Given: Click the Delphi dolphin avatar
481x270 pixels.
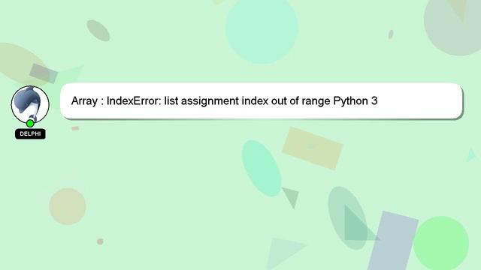Looking at the screenshot, I should tap(30, 104).
